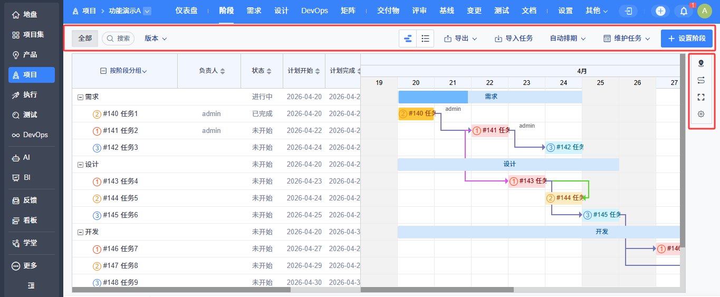This screenshot has width=720, height=297.
Task: Go to the 评审 tab
Action: [419, 11]
